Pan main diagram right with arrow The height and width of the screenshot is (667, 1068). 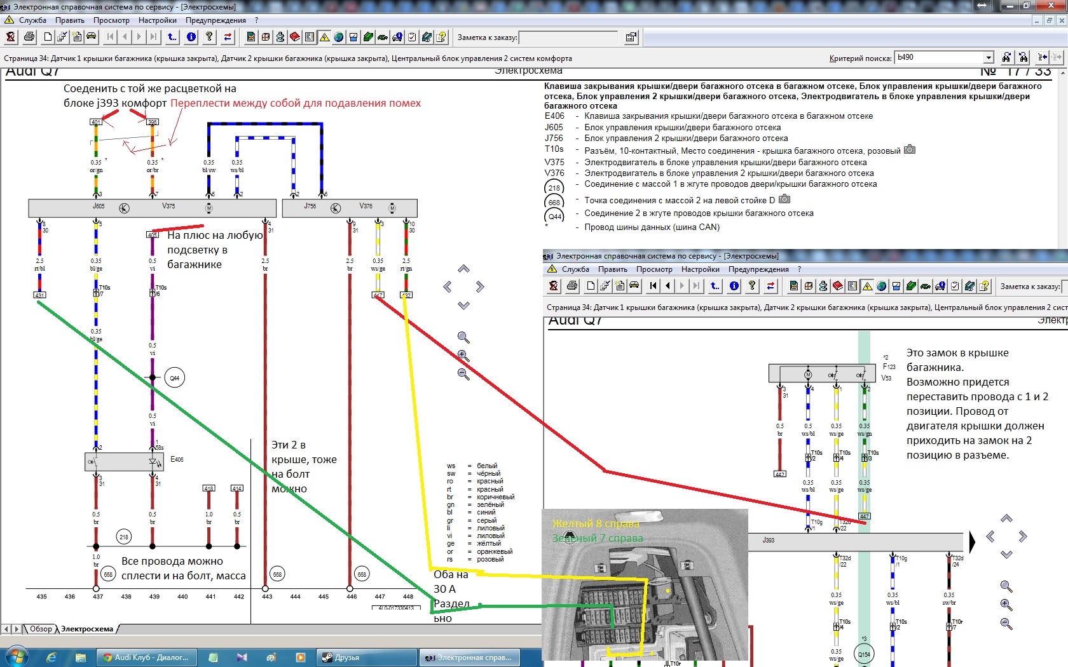pyautogui.click(x=480, y=287)
